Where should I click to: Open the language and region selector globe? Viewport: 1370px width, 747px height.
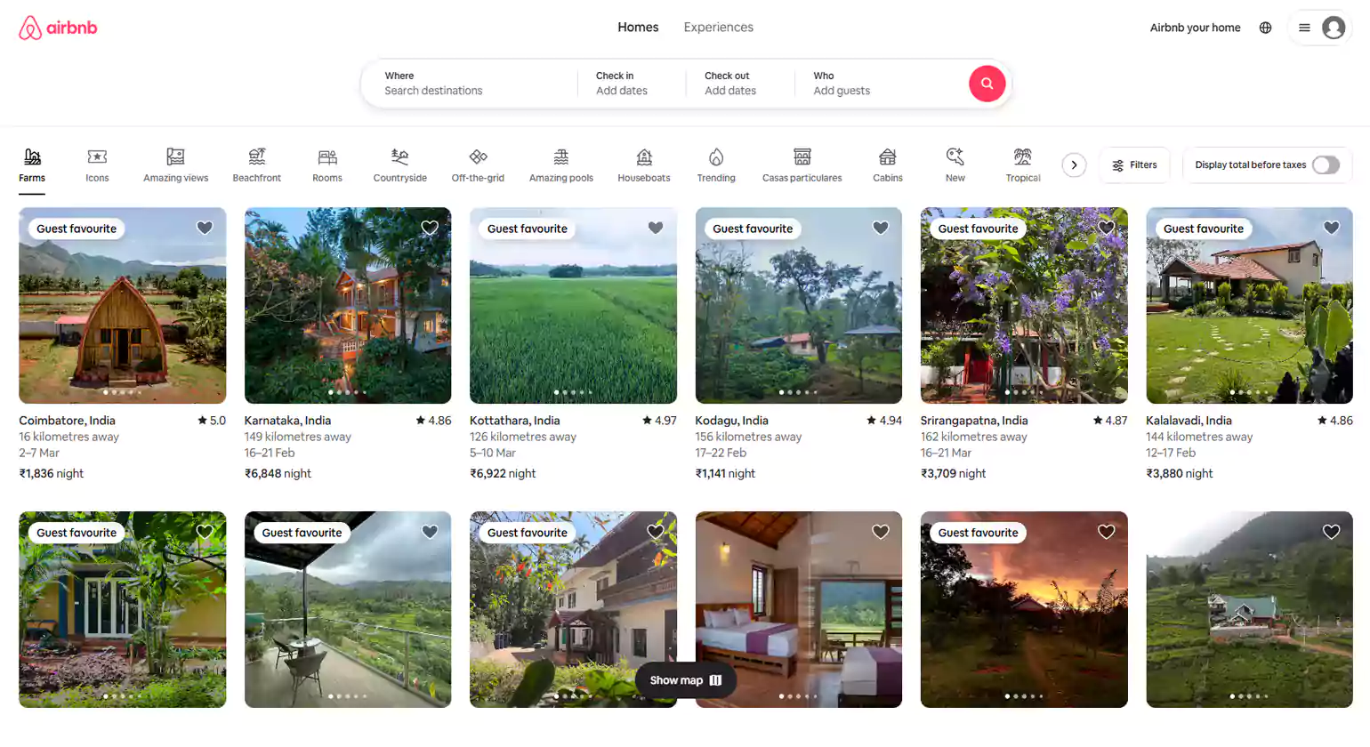1264,27
